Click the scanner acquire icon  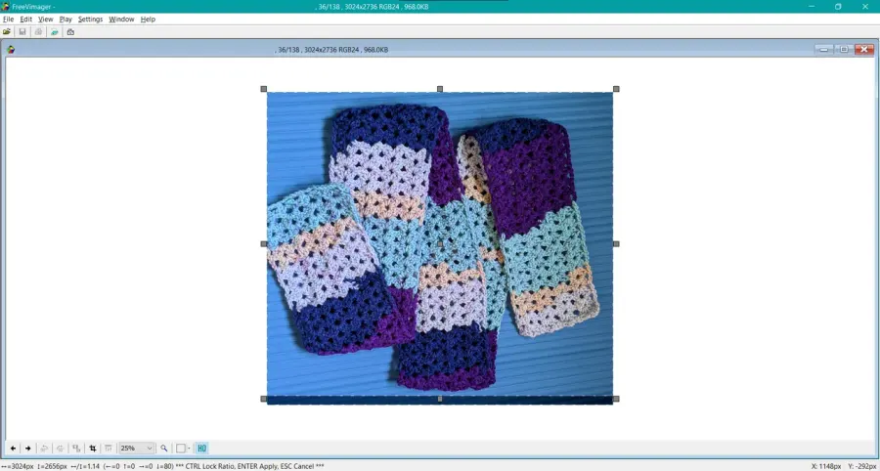[55, 32]
